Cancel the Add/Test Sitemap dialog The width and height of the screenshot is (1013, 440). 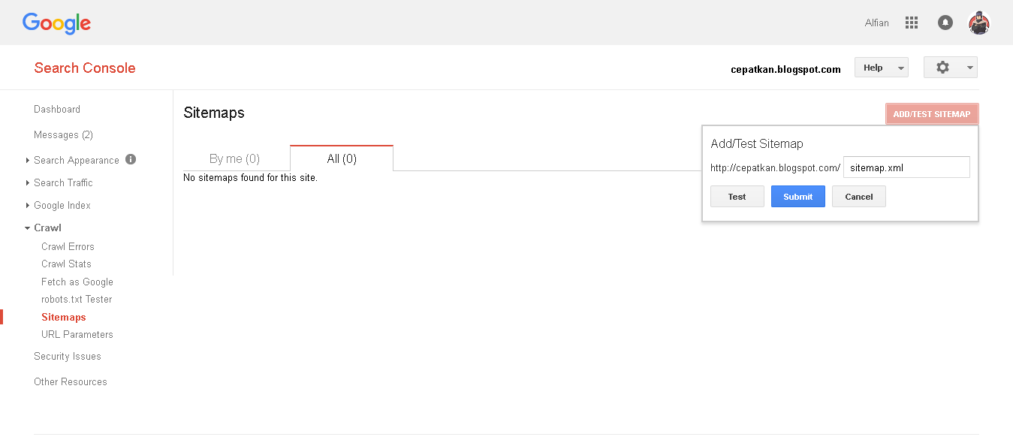pos(858,197)
